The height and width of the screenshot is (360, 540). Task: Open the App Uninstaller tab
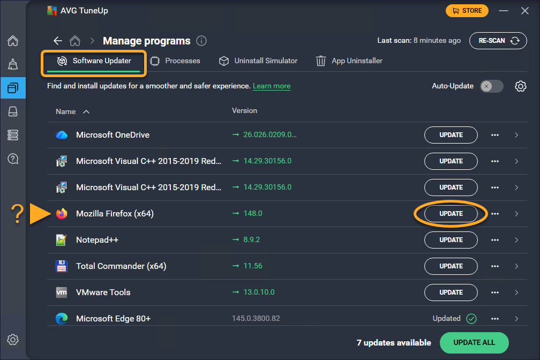(349, 61)
